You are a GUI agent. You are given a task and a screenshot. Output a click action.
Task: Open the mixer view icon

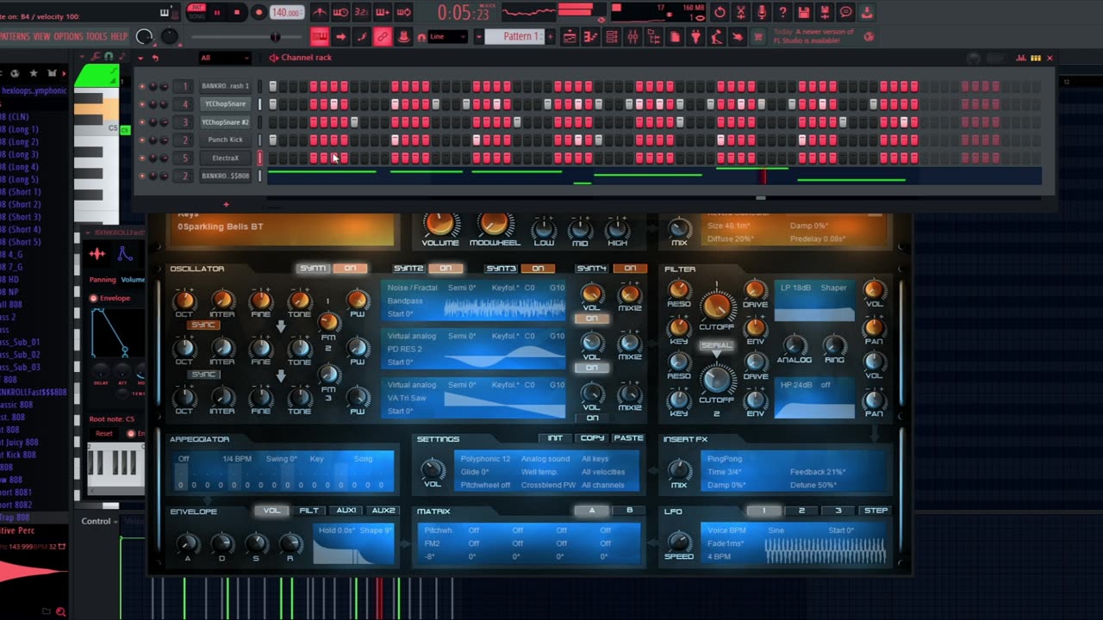click(633, 36)
